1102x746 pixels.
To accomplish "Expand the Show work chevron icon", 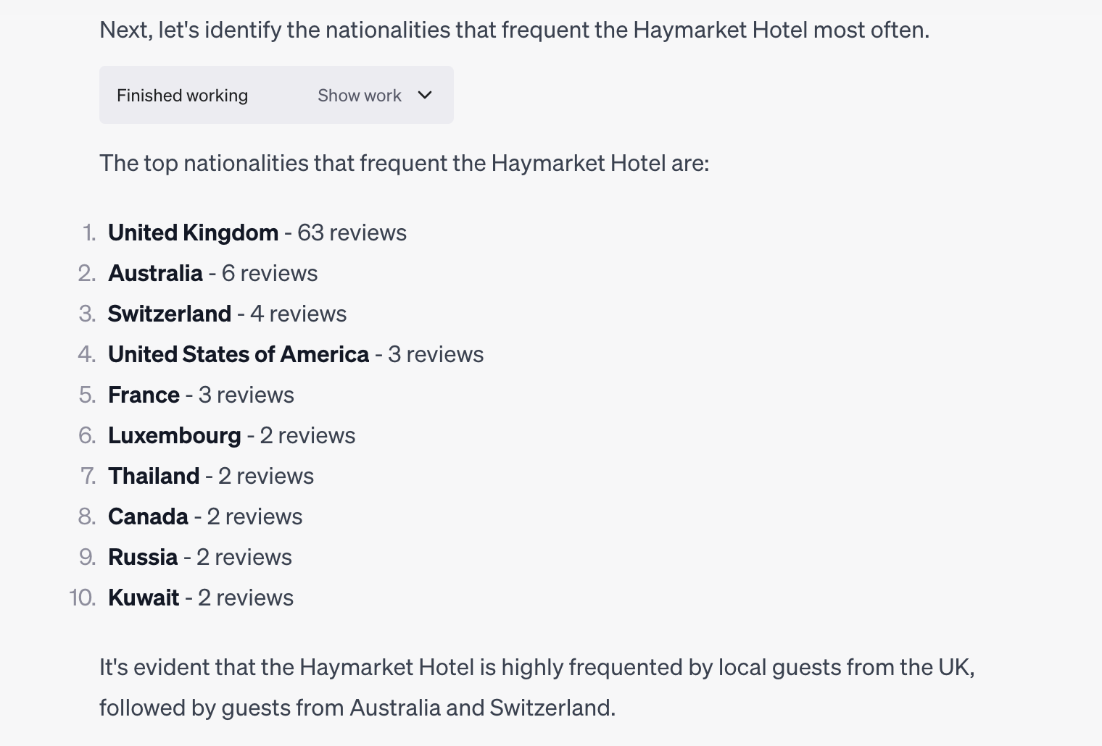I will pos(425,95).
